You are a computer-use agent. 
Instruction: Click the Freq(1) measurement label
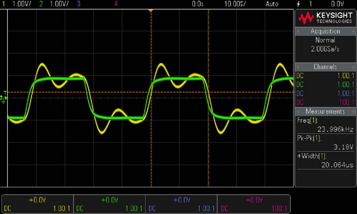point(308,120)
